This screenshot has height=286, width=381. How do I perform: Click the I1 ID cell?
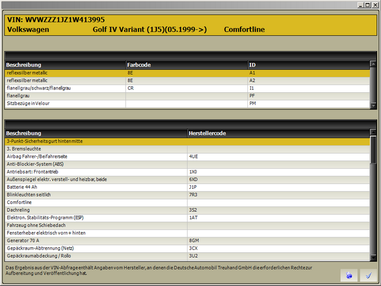click(309, 88)
